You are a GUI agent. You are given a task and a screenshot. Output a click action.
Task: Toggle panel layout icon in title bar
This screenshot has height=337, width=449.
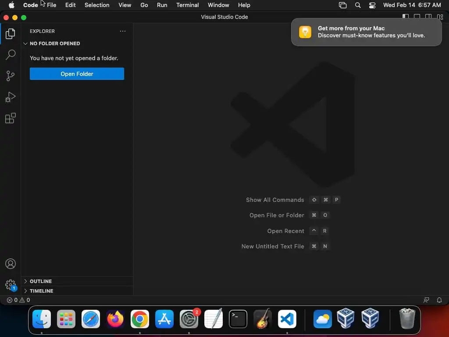[417, 17]
